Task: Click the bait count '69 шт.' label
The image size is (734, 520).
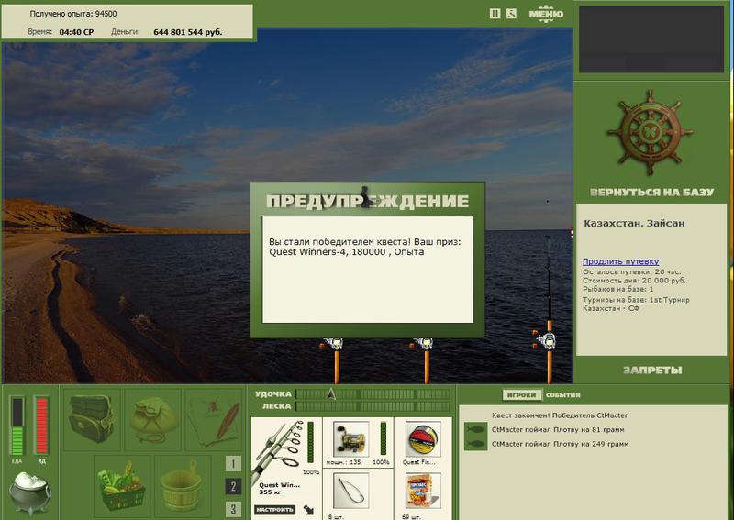Action: pos(410,516)
